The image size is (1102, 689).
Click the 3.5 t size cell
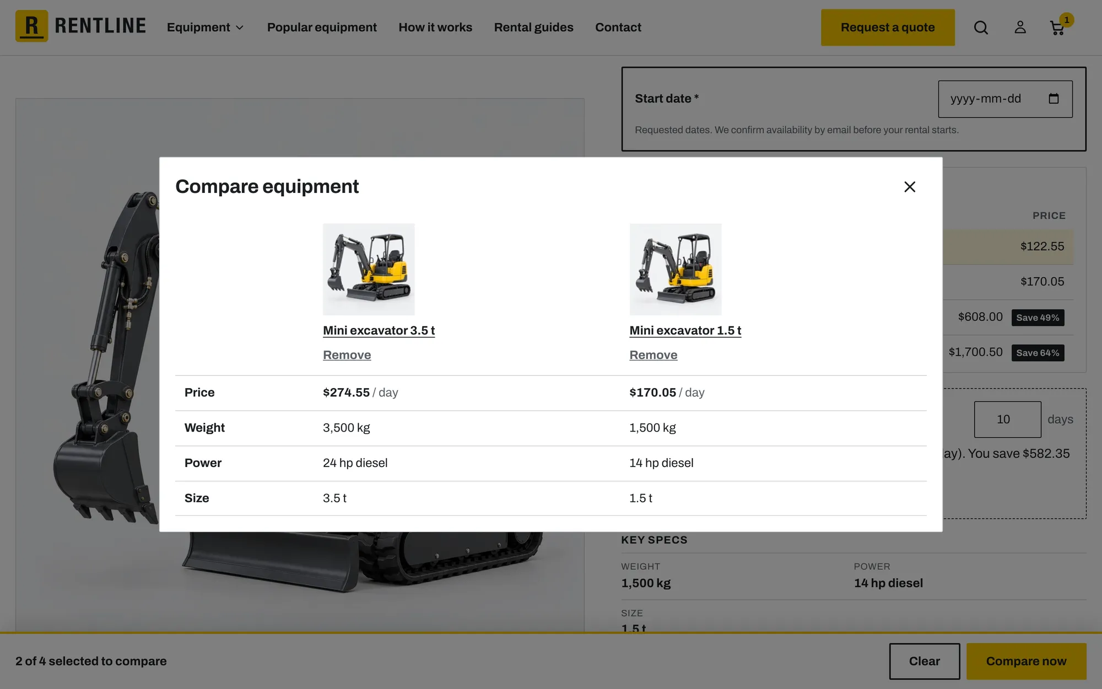coord(334,498)
